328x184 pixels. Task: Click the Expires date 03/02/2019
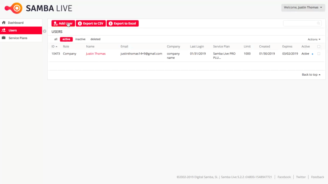coord(290,54)
